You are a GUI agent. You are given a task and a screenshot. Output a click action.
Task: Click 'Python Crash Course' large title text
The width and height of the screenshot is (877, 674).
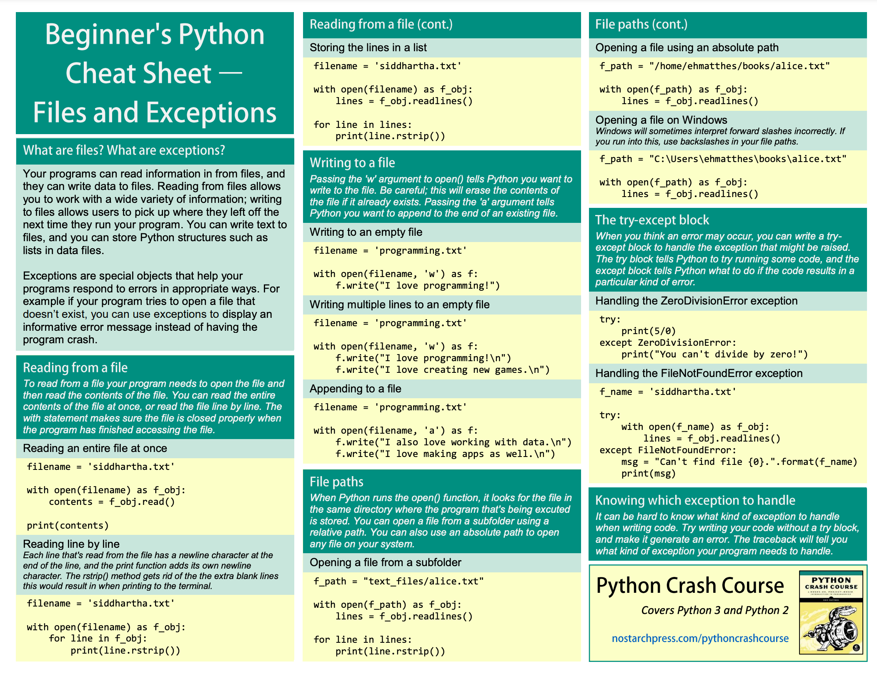[x=690, y=585]
